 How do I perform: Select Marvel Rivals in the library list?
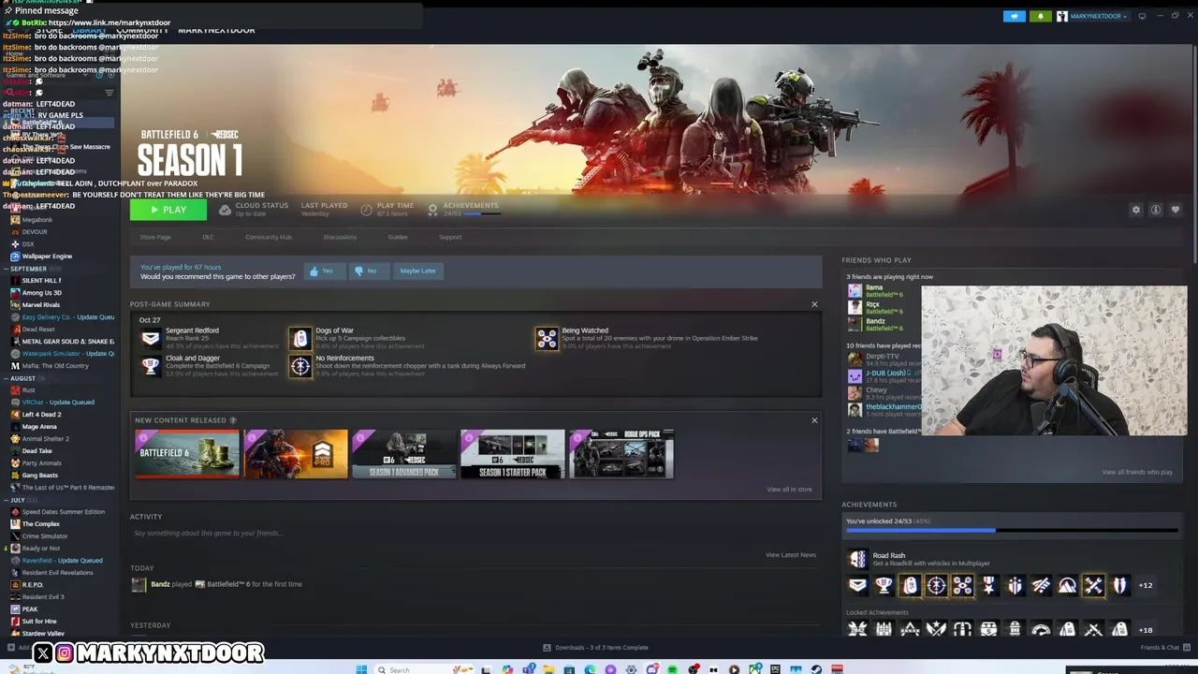click(x=40, y=305)
